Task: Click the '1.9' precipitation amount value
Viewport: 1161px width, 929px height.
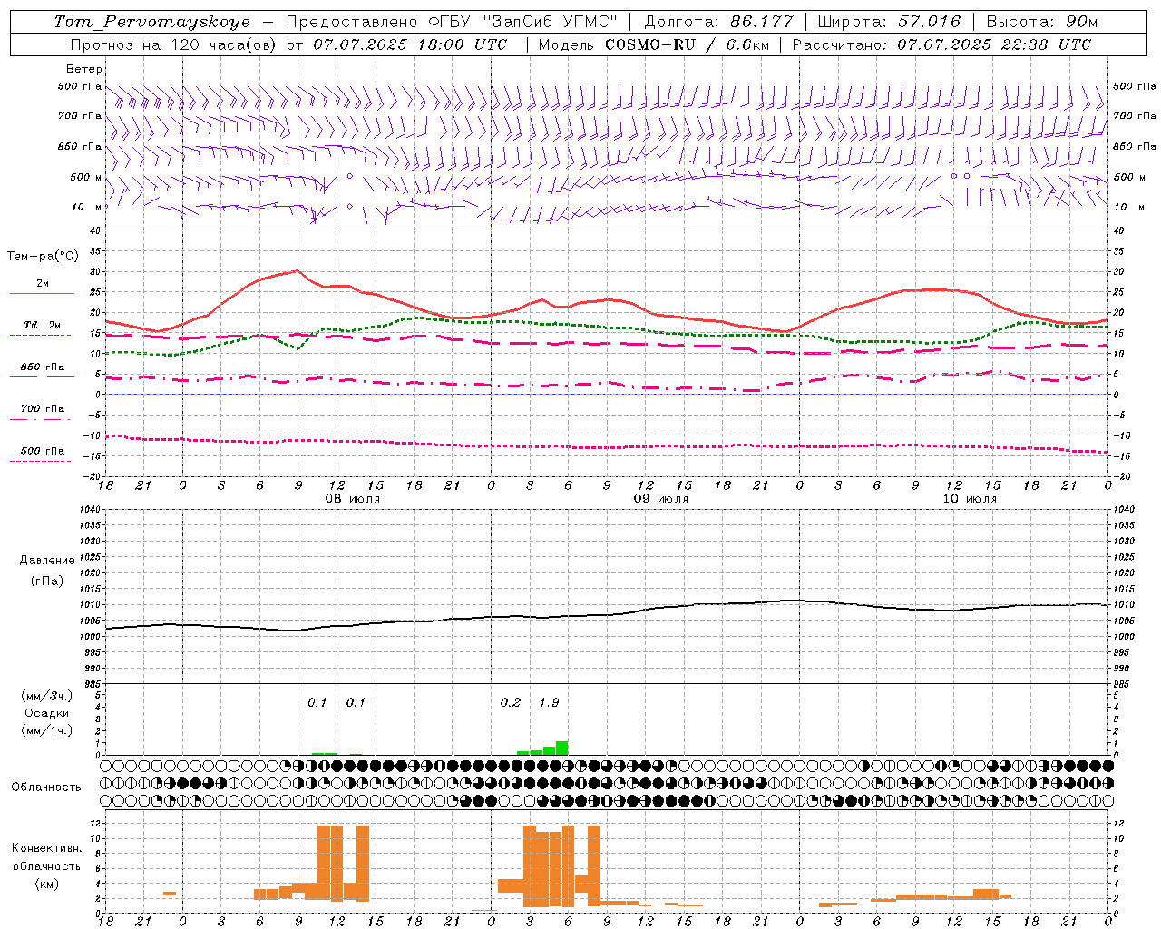Action: [549, 703]
